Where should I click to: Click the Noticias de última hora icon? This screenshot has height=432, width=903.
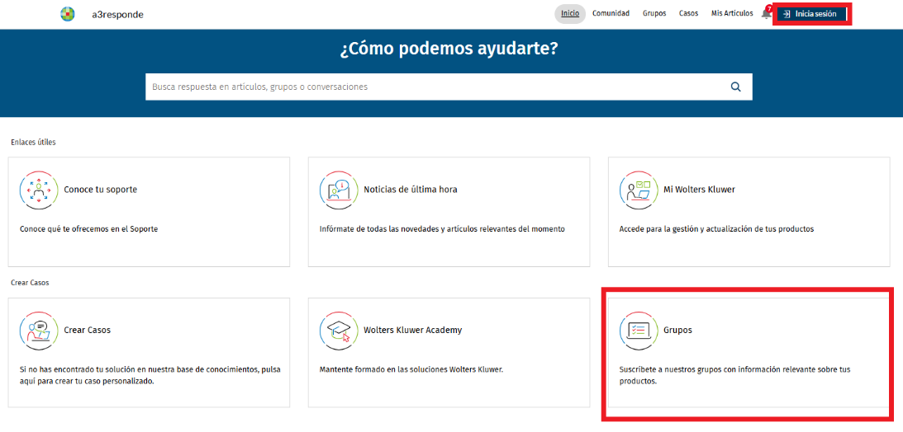pyautogui.click(x=339, y=190)
